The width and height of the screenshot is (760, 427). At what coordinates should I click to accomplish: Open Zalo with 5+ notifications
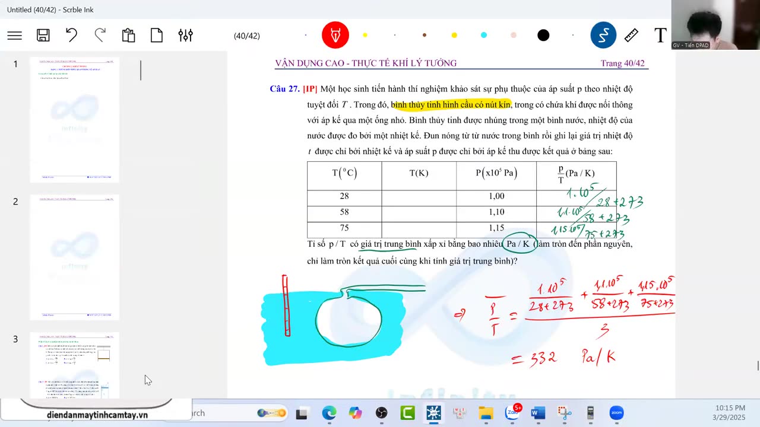[512, 413]
